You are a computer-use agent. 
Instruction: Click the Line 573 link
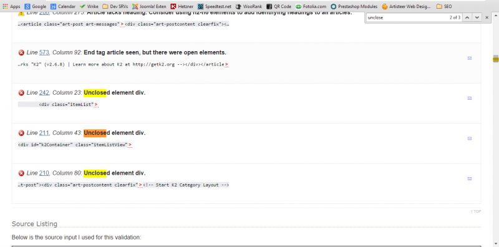44,52
